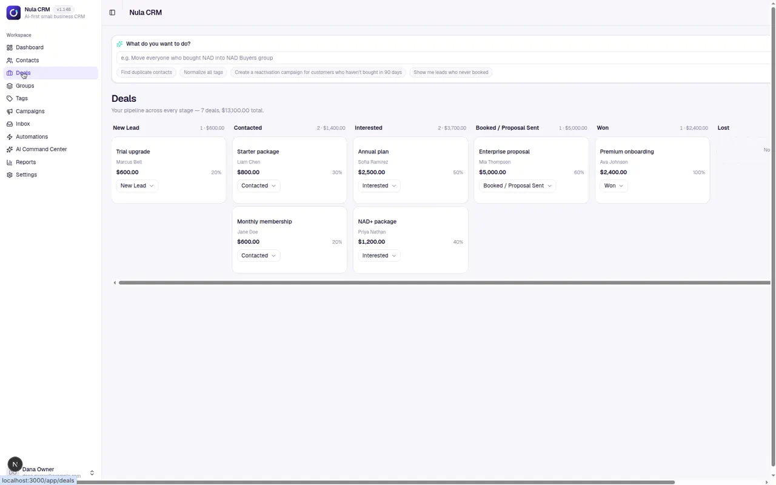Open the Inbox menu item
This screenshot has width=776, height=485.
51,124
